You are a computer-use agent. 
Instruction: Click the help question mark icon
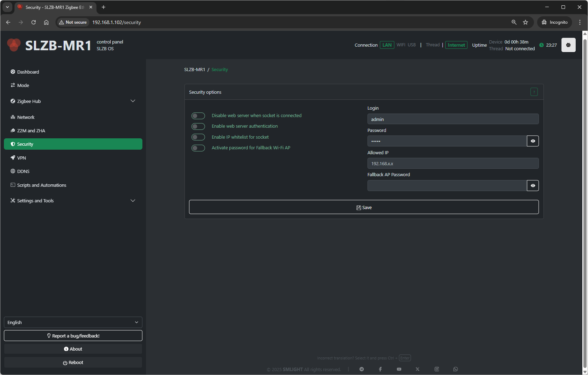click(x=534, y=92)
